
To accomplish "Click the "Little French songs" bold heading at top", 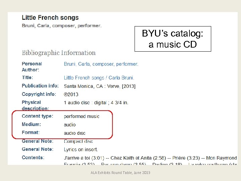I will point(50,18).
